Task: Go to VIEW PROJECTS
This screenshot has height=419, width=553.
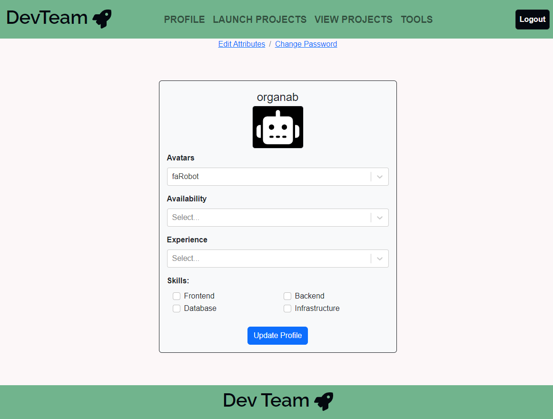Action: coord(353,20)
